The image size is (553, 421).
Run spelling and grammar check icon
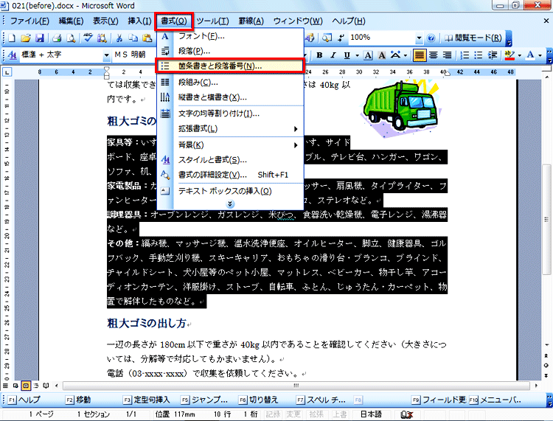pos(88,38)
